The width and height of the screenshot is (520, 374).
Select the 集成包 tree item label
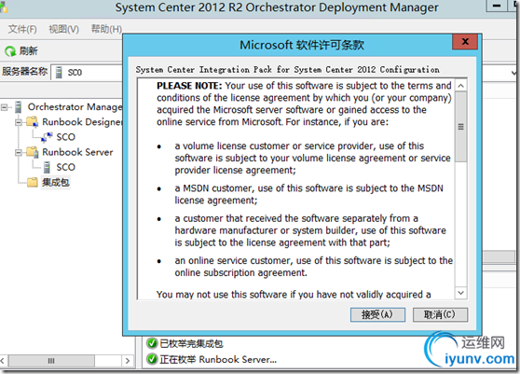coord(55,182)
